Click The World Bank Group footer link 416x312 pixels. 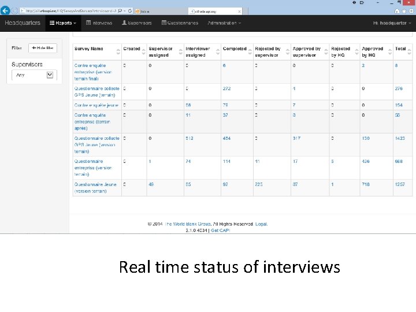pyautogui.click(x=188, y=224)
